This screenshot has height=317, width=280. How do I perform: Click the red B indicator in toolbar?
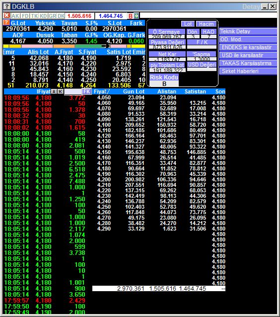click(x=131, y=16)
